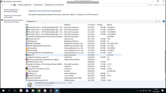Open the address bar history dropdown
Image resolution: width=166 pixels, height=93 pixels.
pos(148,5)
